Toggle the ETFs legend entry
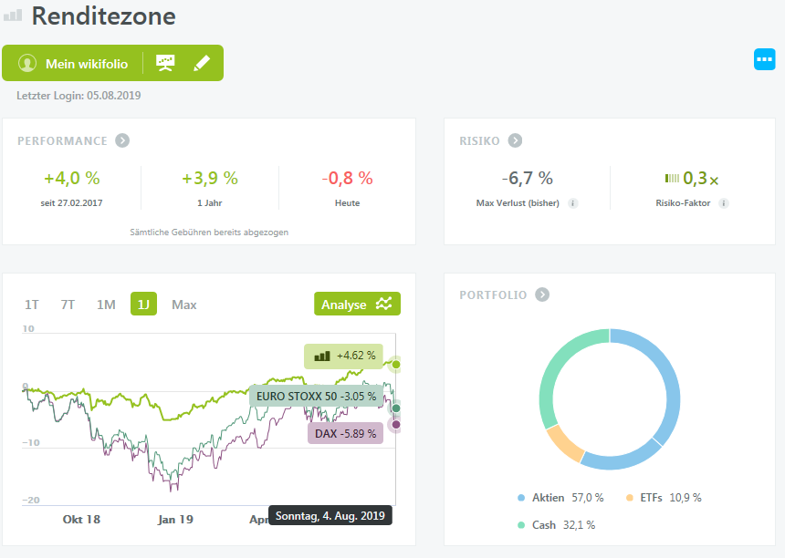The height and width of the screenshot is (558, 785). pos(664,498)
